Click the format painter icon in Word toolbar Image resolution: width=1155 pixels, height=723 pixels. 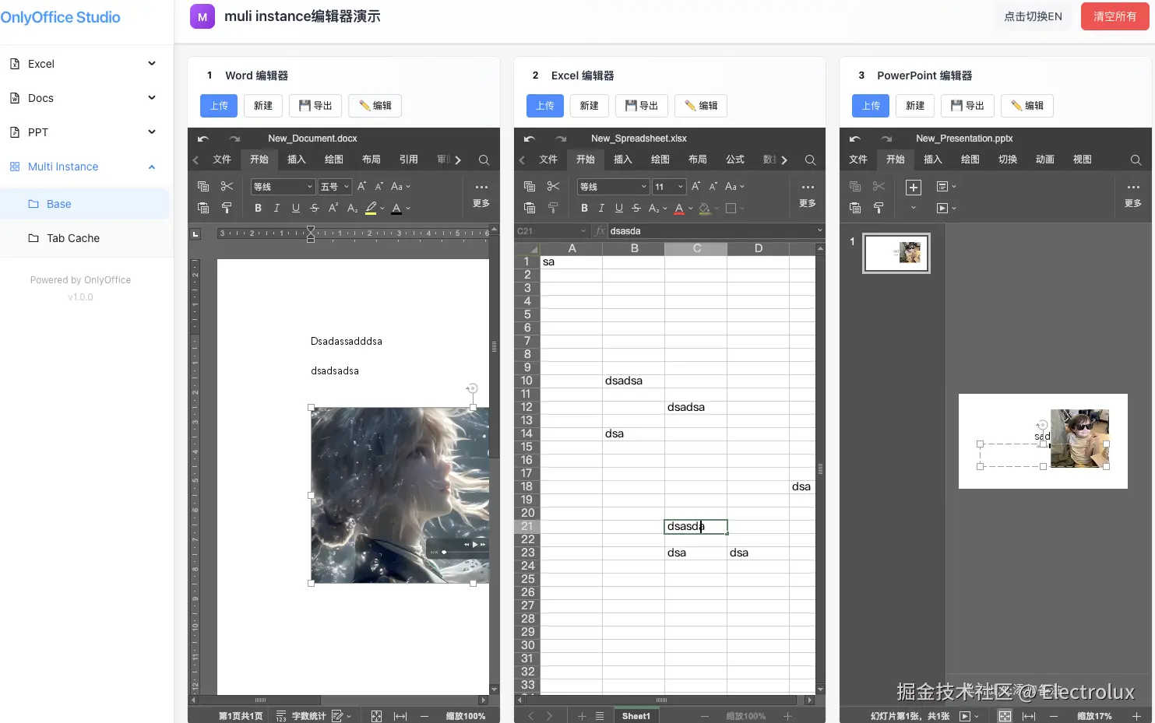click(227, 208)
